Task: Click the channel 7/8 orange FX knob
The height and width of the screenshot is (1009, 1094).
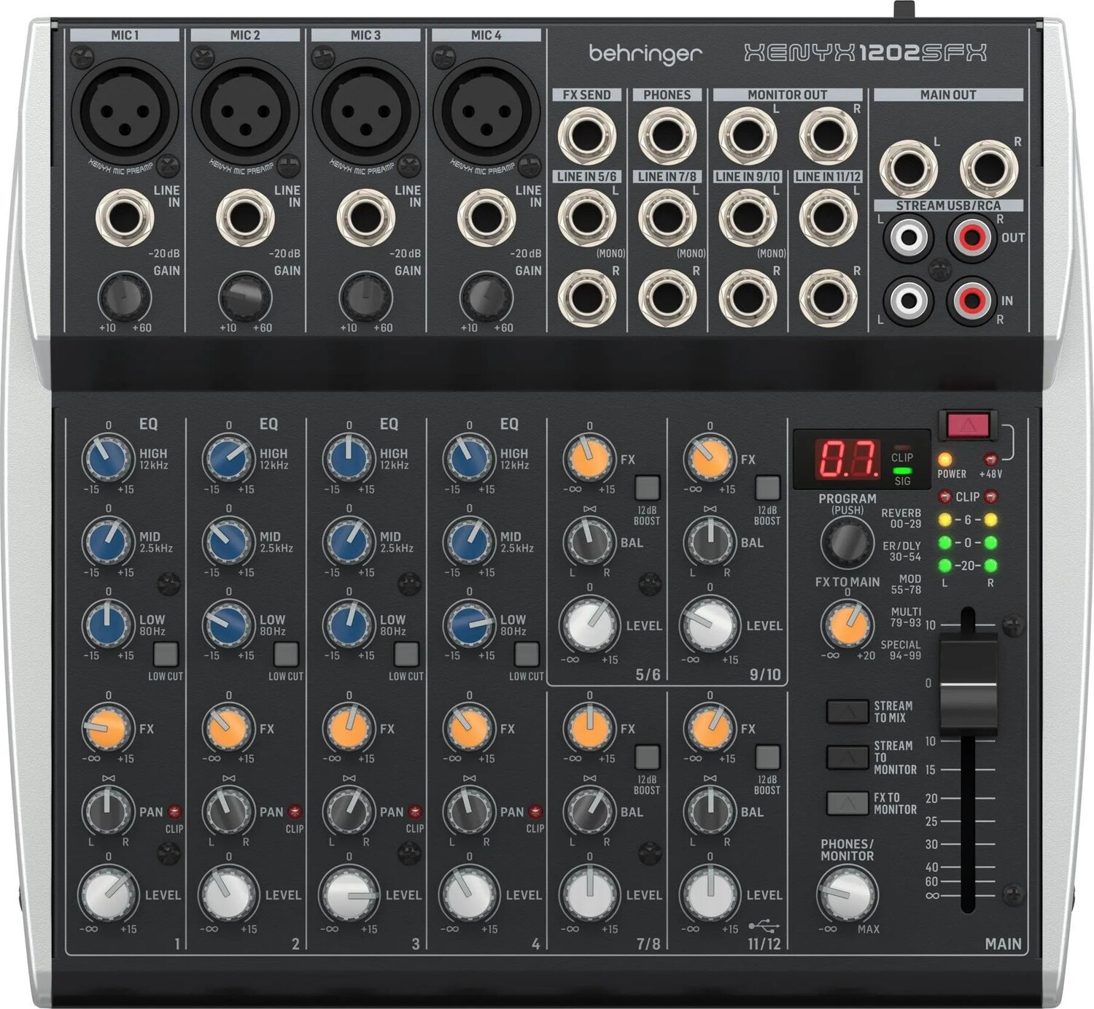Action: pos(589,728)
